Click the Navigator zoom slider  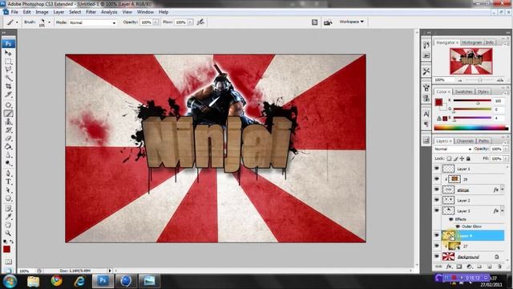click(480, 80)
